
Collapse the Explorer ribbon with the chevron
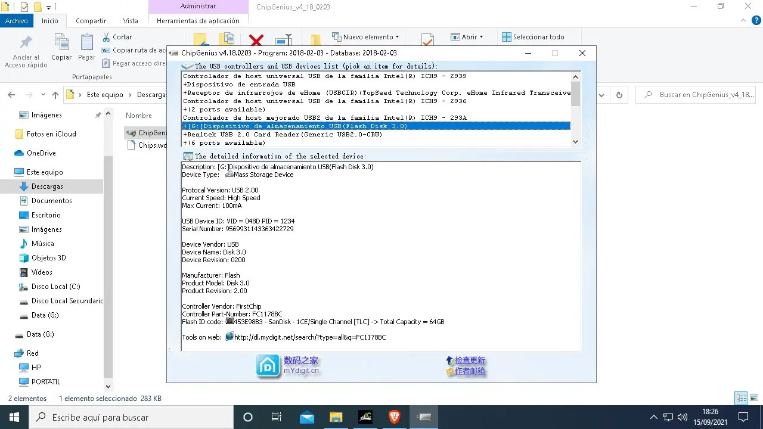pyautogui.click(x=743, y=21)
